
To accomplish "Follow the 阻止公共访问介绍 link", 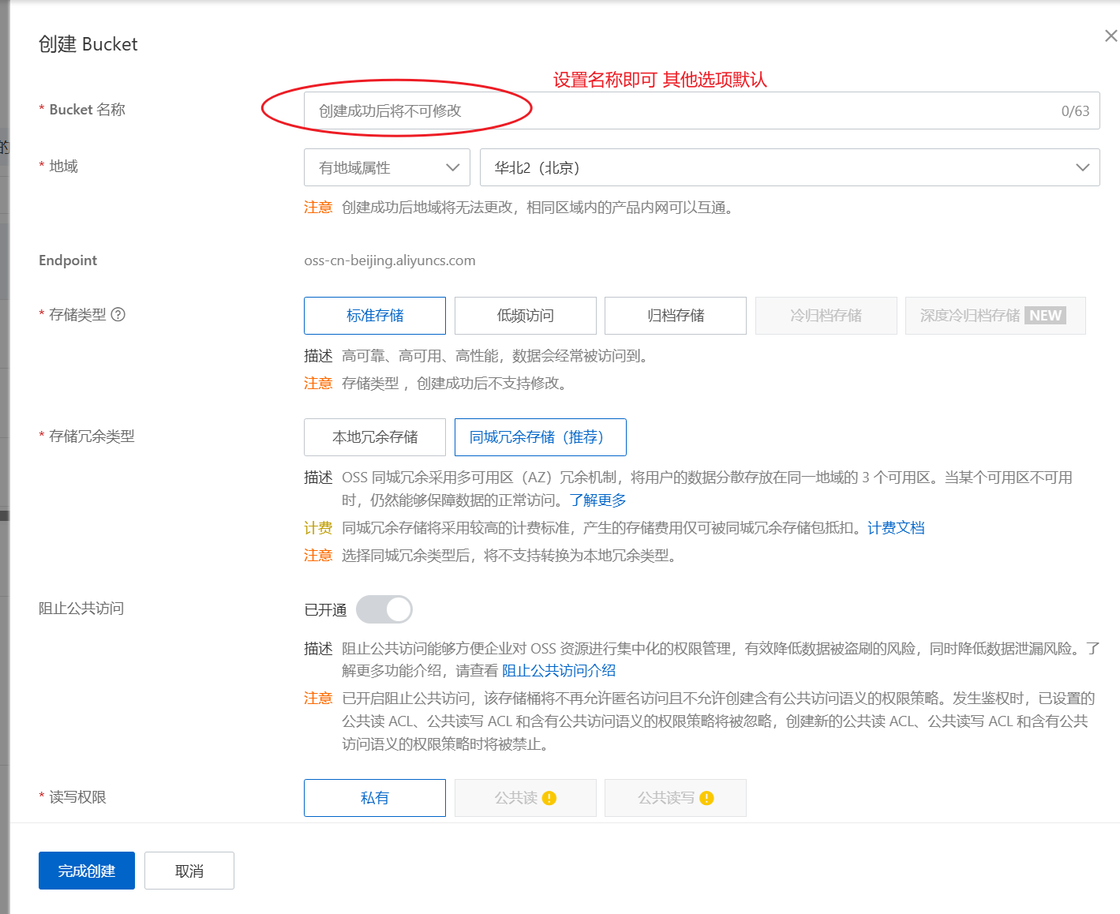I will tap(559, 671).
